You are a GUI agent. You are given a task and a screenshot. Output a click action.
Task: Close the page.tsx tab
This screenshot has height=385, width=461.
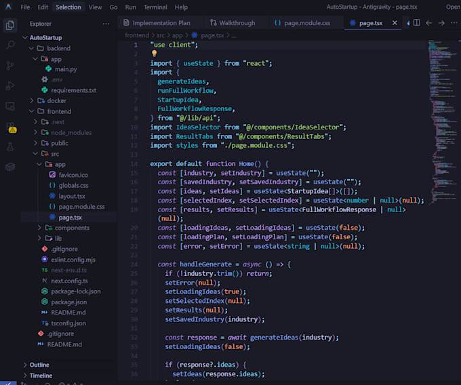click(395, 22)
